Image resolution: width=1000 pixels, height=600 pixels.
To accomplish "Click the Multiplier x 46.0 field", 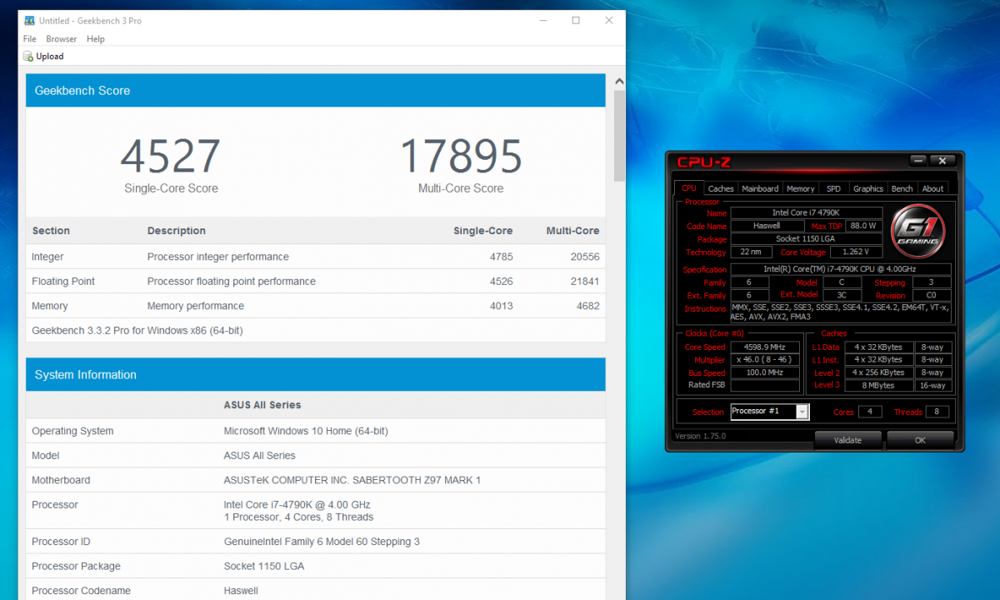I will pyautogui.click(x=765, y=360).
